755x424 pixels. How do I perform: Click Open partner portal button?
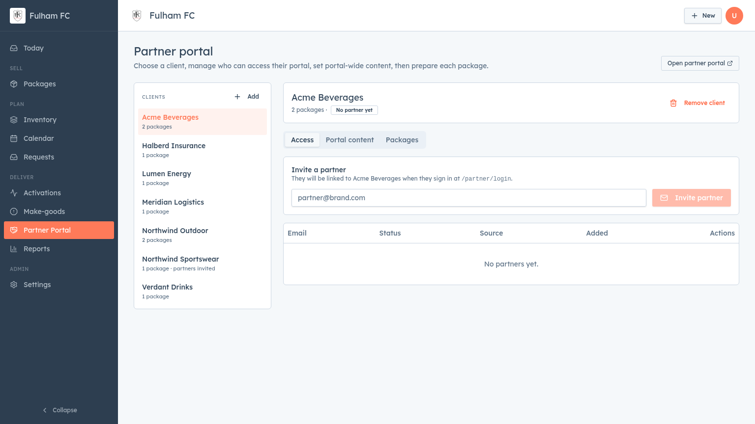tap(700, 63)
